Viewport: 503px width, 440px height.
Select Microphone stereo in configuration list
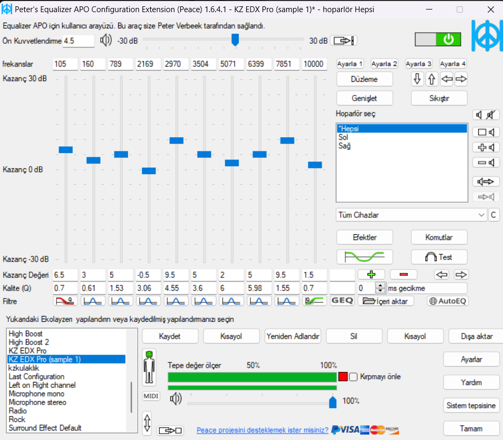click(66, 402)
